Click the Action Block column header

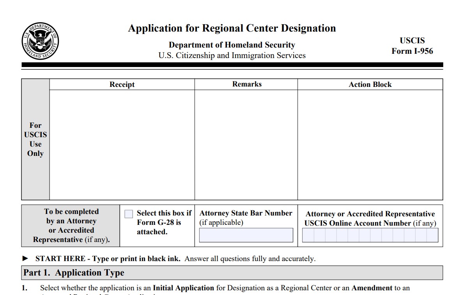coord(370,85)
